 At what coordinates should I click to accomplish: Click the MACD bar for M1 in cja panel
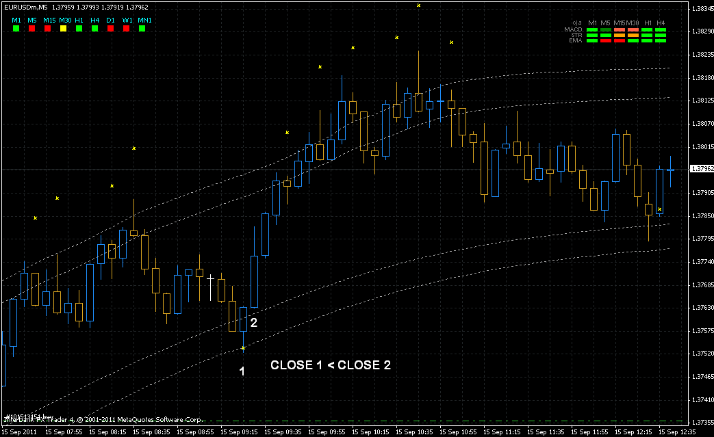click(592, 29)
